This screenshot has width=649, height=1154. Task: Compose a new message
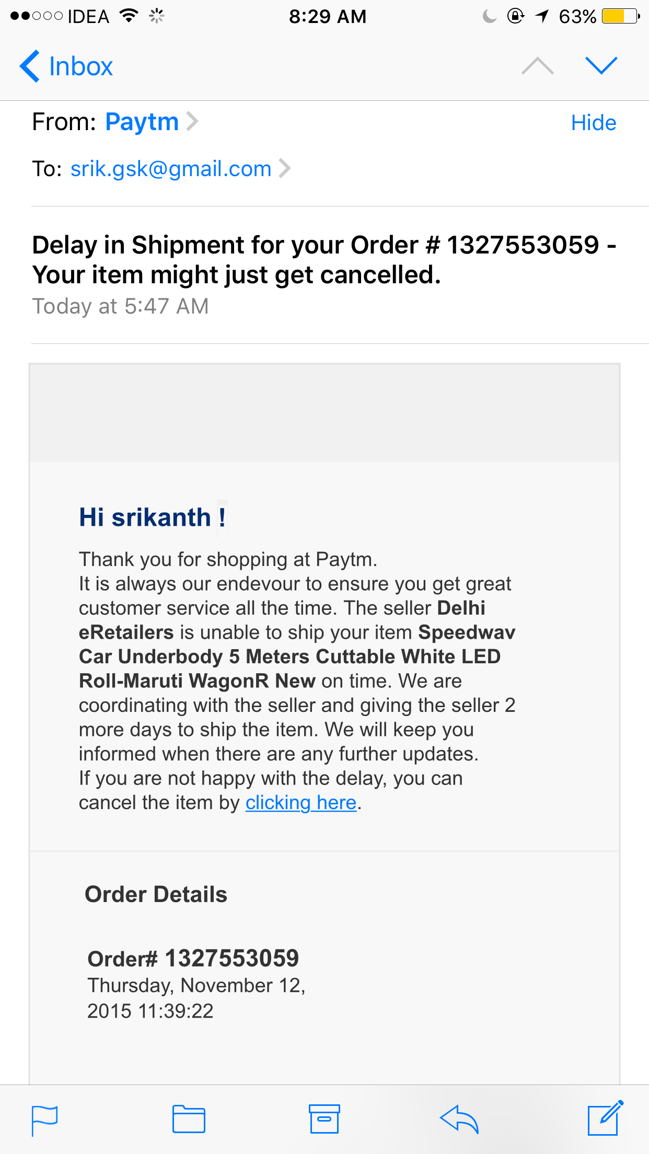[x=605, y=1118]
